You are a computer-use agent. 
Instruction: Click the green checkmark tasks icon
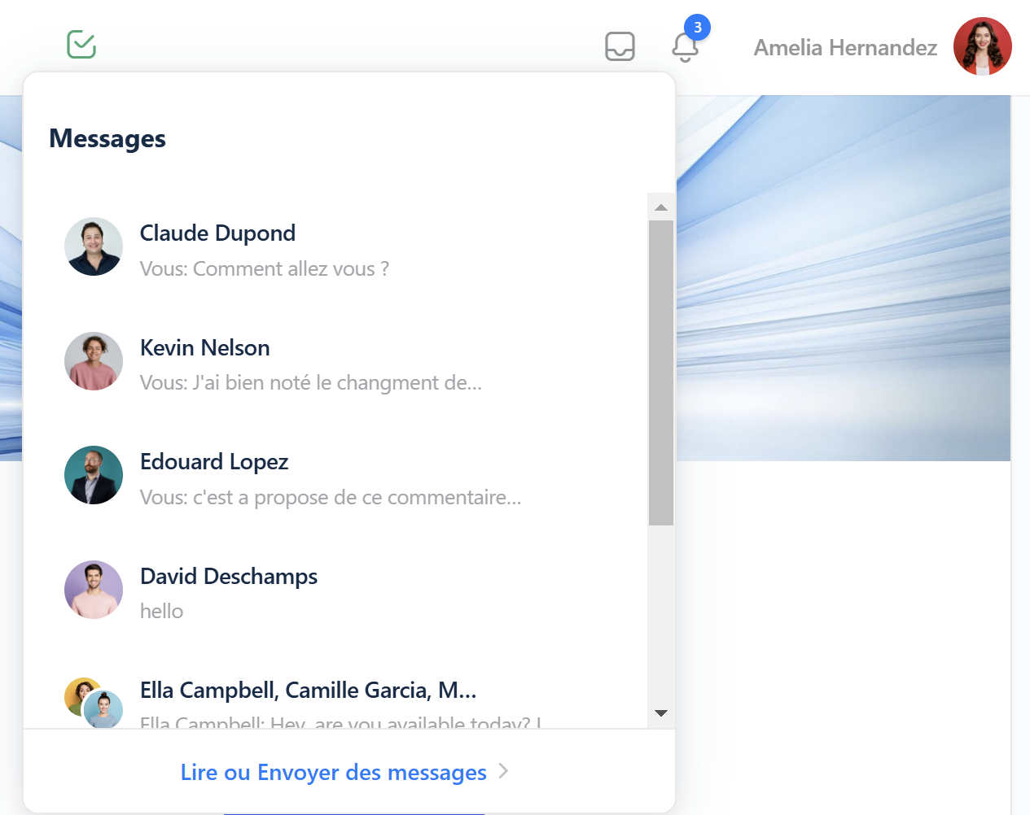pos(81,45)
